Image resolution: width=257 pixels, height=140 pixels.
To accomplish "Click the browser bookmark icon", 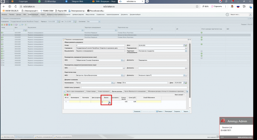I will [197, 7].
